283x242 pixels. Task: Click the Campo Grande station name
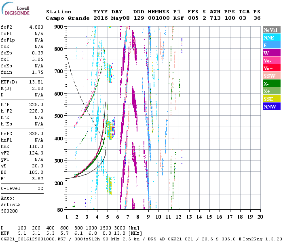68,18
